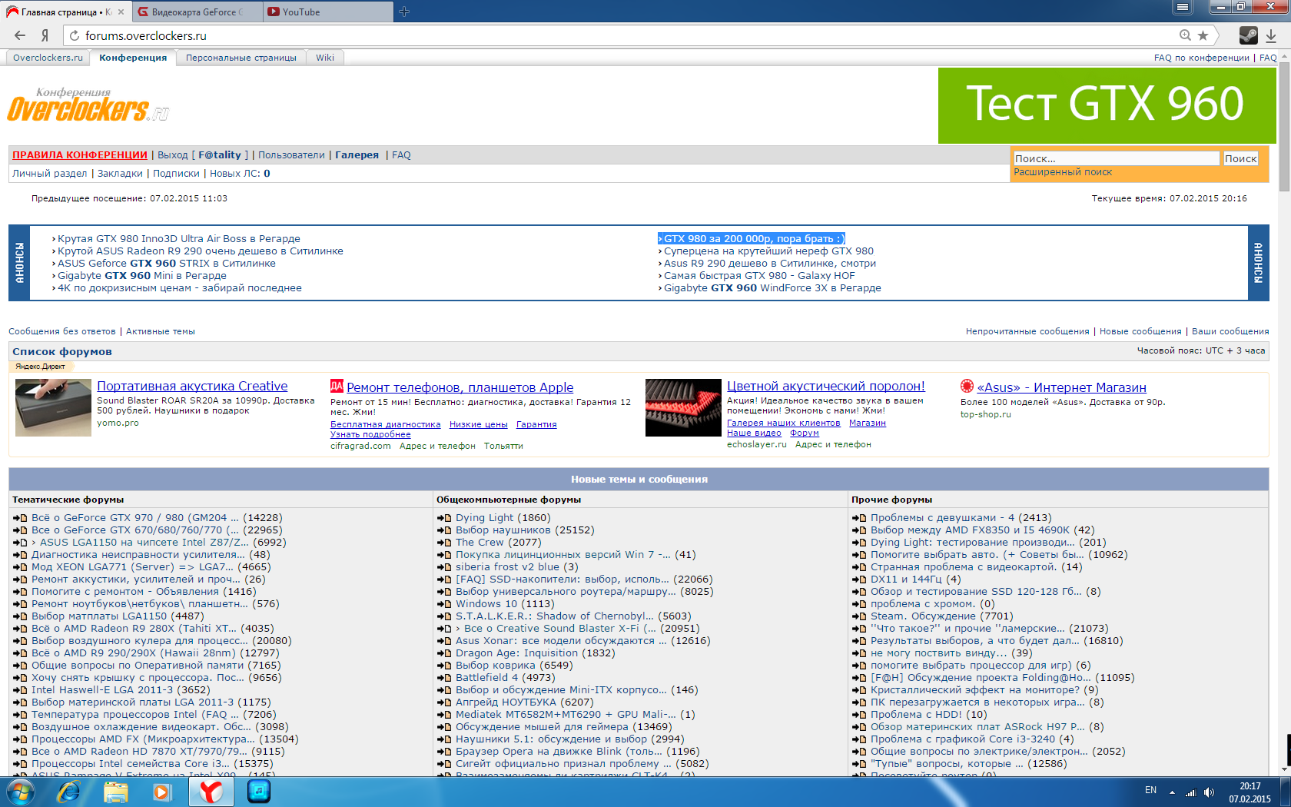This screenshot has height=807, width=1291.
Task: Open the 'S.T.A.L.K.E.R.: Shadow of Chernobyl' topic
Action: point(555,616)
